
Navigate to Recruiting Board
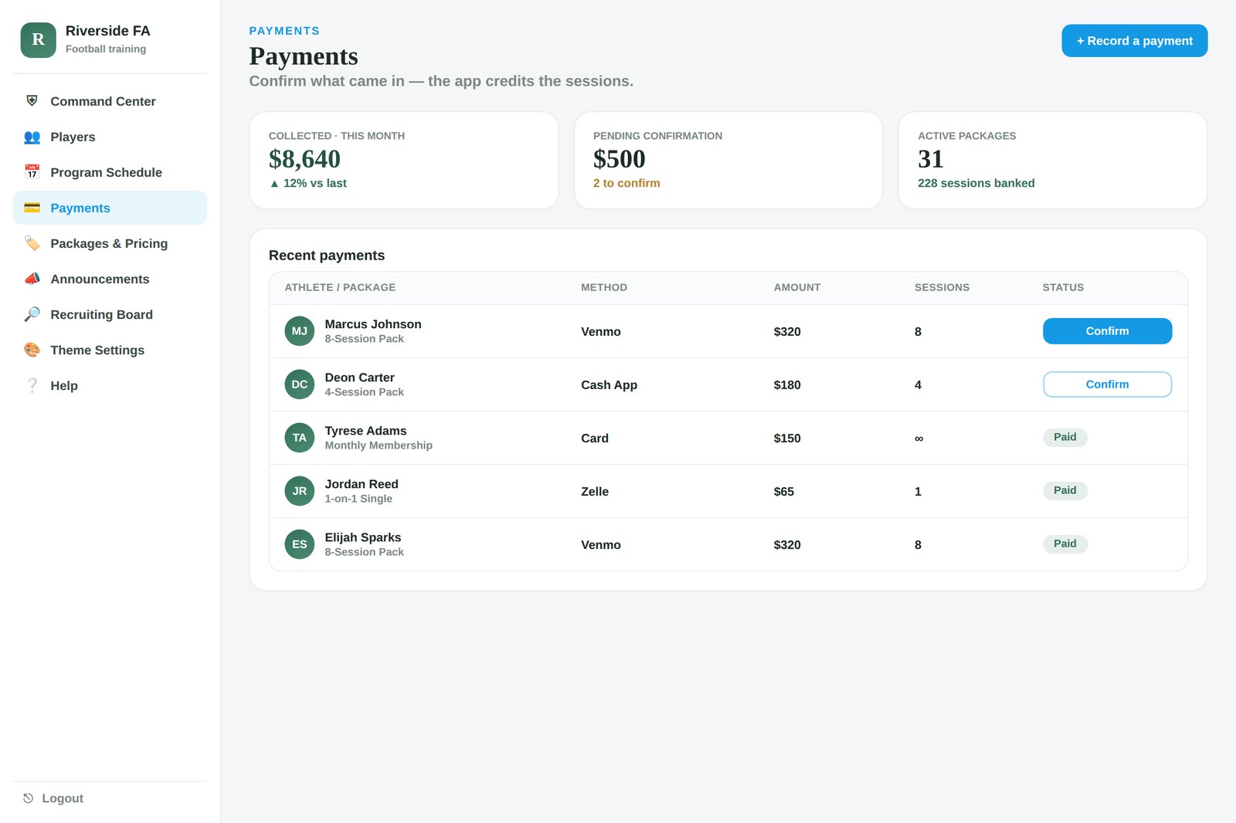click(x=110, y=314)
